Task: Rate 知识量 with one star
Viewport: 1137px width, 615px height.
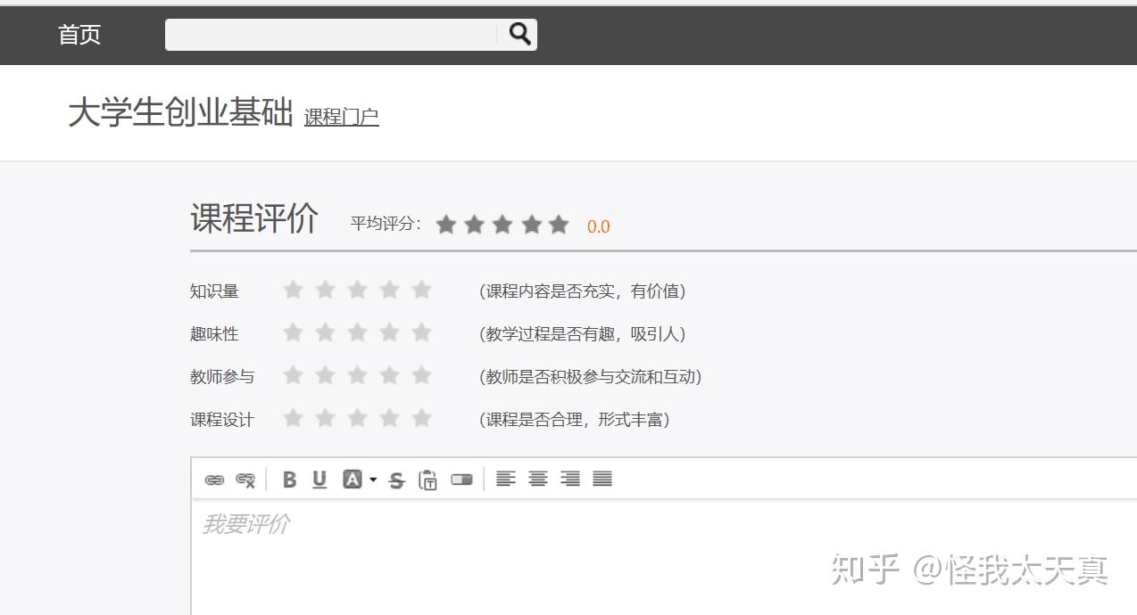Action: point(293,290)
